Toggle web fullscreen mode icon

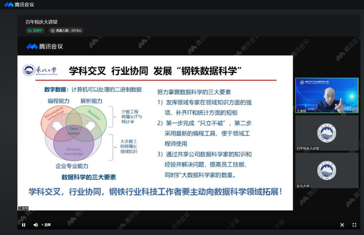(x=342, y=225)
